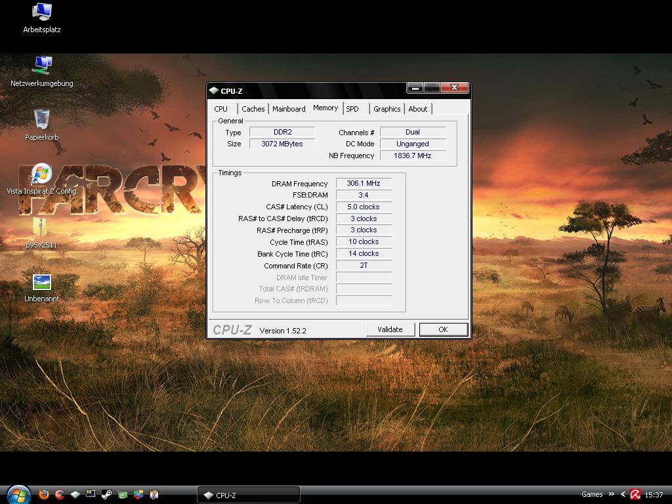The width and height of the screenshot is (672, 504).
Task: Switch to the Caches tab
Action: point(253,109)
